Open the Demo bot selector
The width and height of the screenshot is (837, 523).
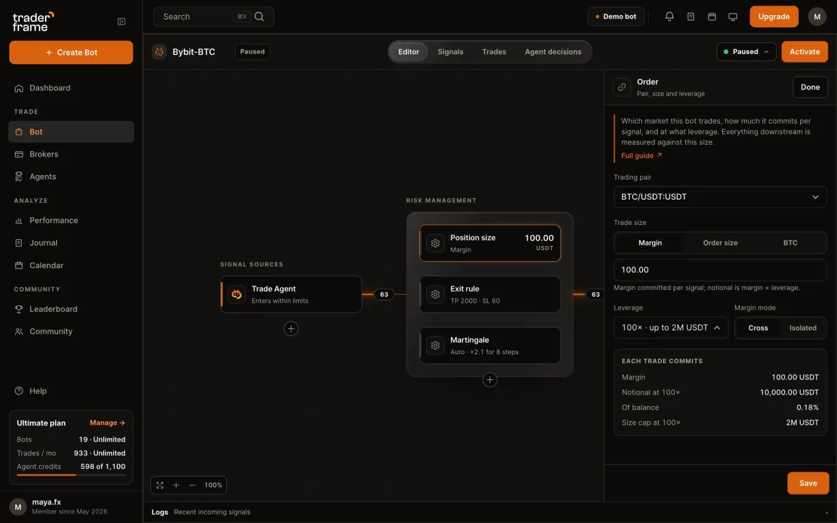[x=616, y=16]
